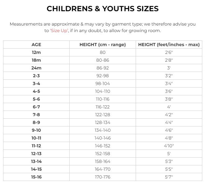Click the 6-7 age cell

pyautogui.click(x=36, y=107)
